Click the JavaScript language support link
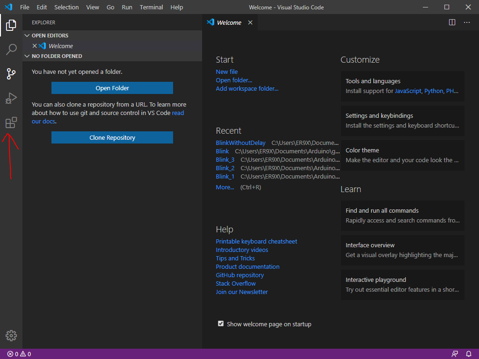Viewport: 479px width, 359px height. [x=408, y=91]
